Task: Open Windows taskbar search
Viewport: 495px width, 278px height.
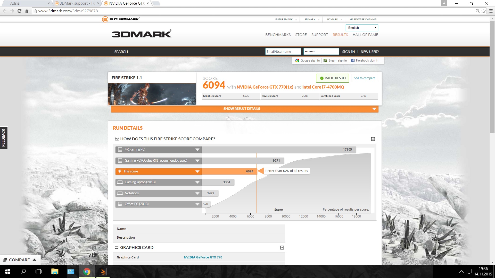Action: point(23,272)
